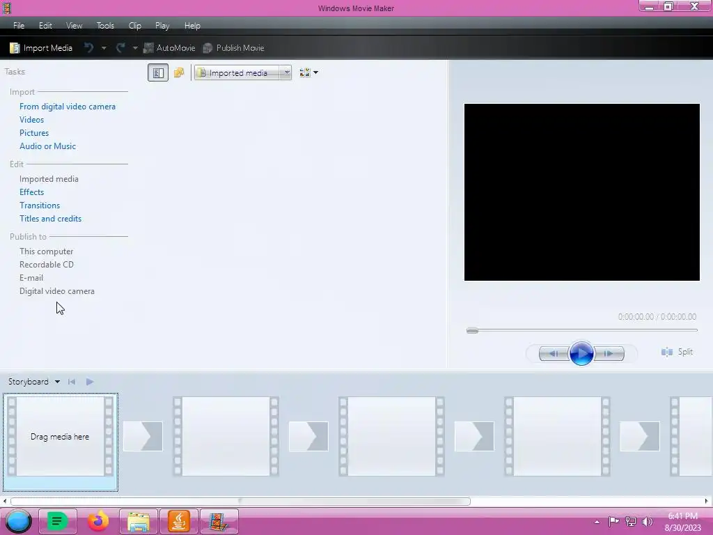Screen dimensions: 713x535
Task: Open the Transitions task link
Action: click(40, 206)
